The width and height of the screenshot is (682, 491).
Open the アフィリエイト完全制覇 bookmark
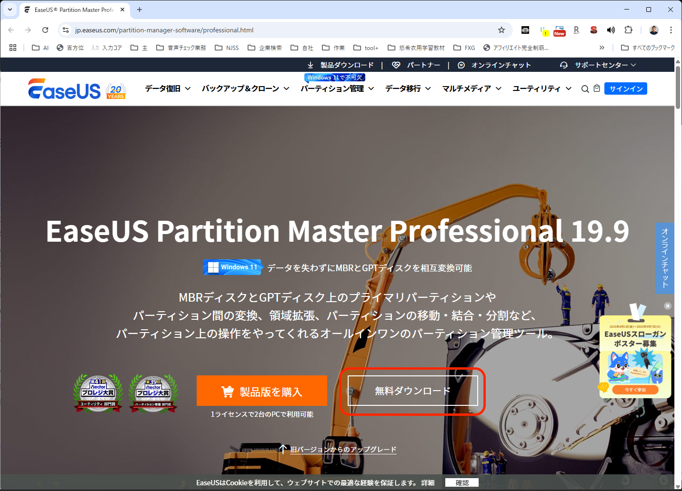516,48
